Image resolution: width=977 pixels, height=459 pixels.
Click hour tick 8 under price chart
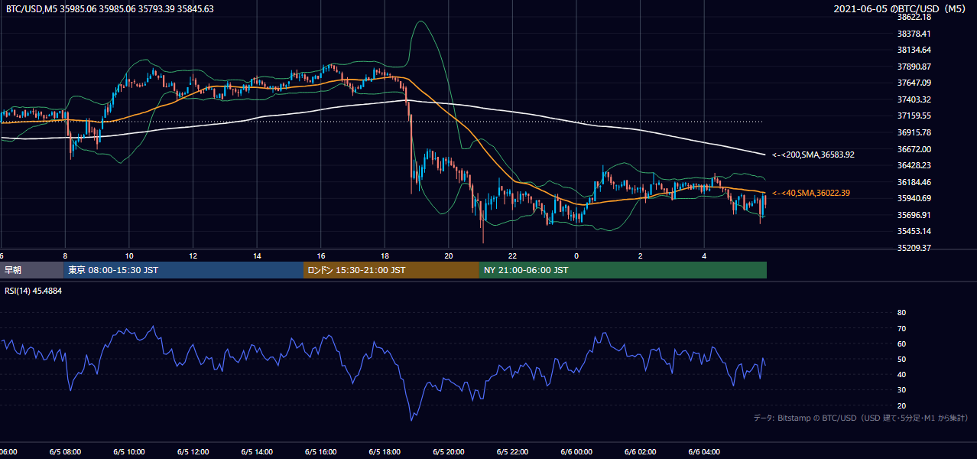(x=66, y=256)
